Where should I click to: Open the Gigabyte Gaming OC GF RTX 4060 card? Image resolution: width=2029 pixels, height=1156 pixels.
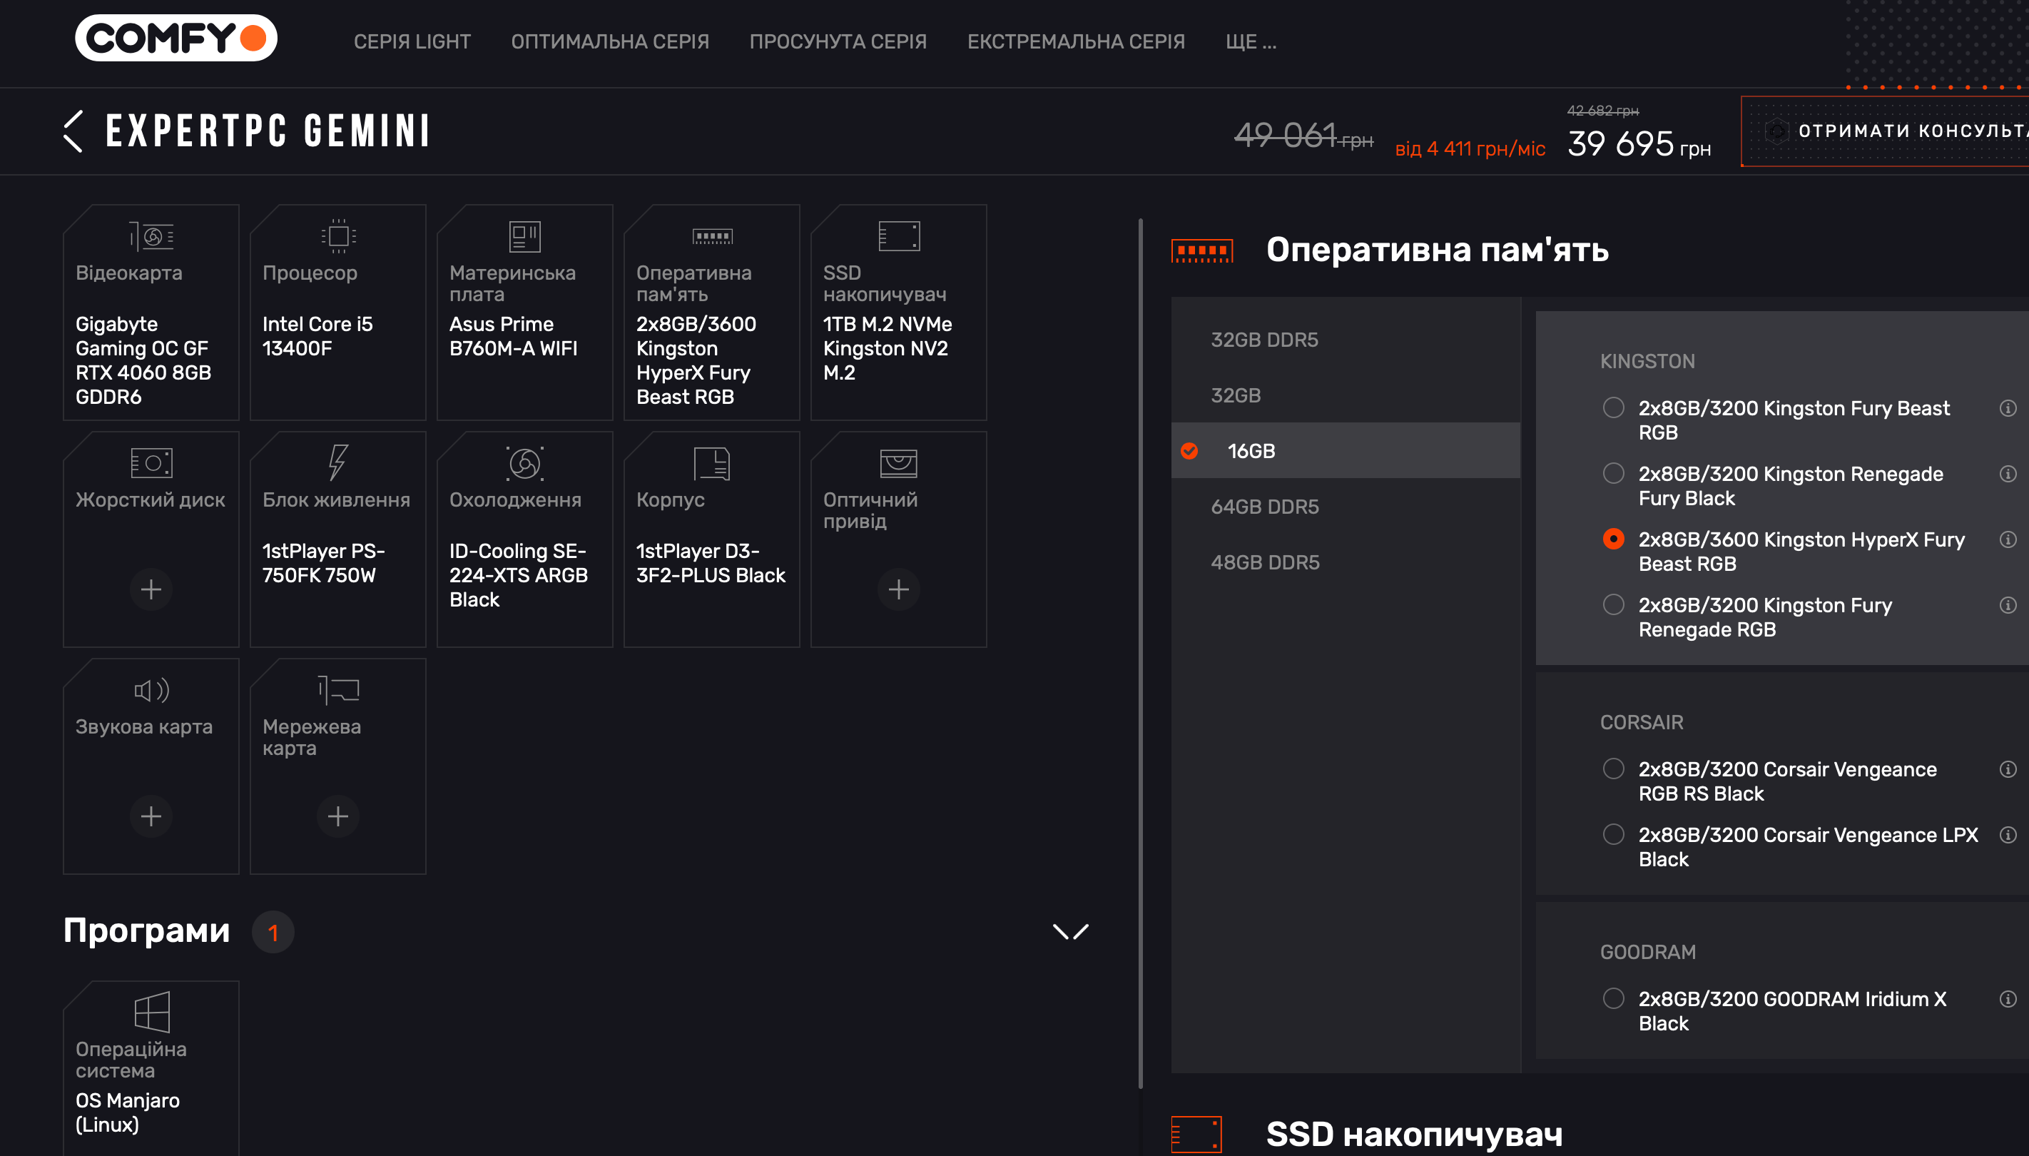[x=151, y=312]
